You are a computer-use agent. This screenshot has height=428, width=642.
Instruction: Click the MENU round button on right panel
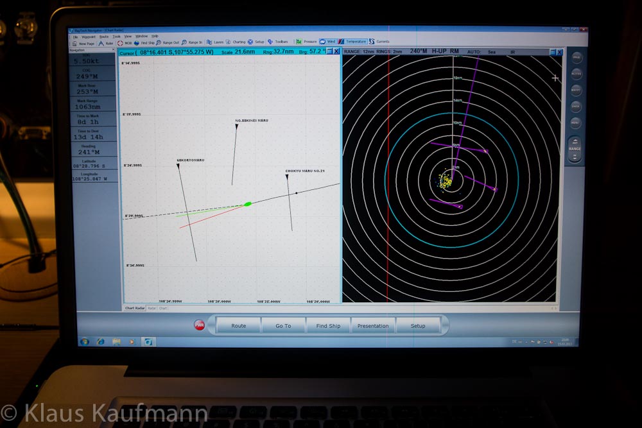point(575,123)
